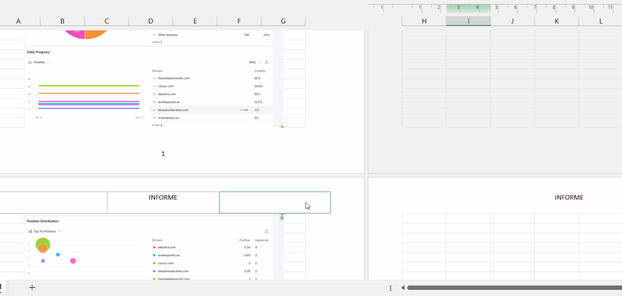Click the Visibility chart icon in Daily Progress
Screen dimensions: 622x296
click(30, 62)
